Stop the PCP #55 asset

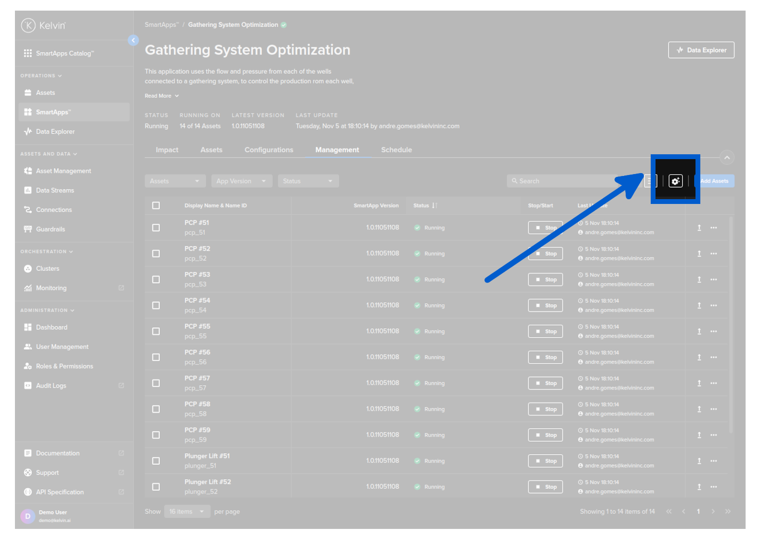[x=545, y=332]
